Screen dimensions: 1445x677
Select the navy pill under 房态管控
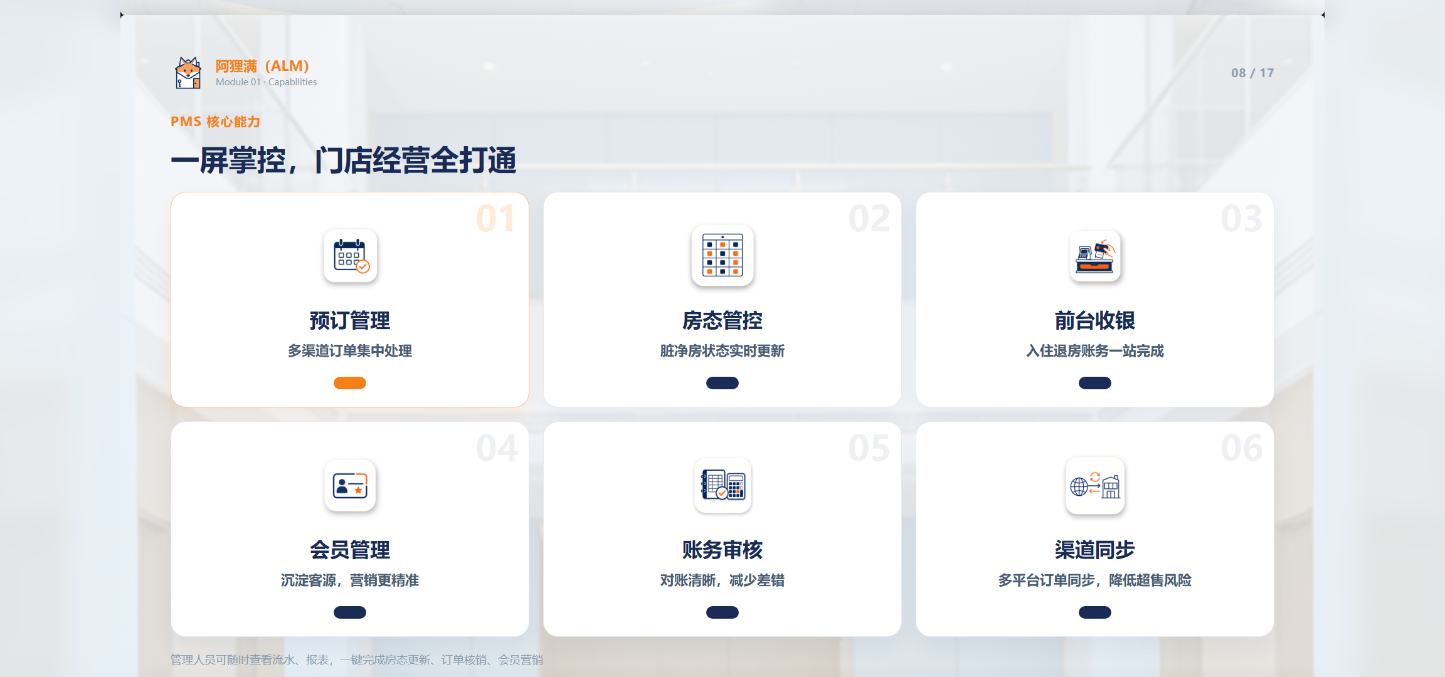coord(722,383)
